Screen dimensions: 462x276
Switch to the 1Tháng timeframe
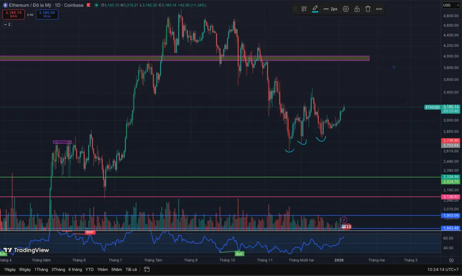point(41,269)
